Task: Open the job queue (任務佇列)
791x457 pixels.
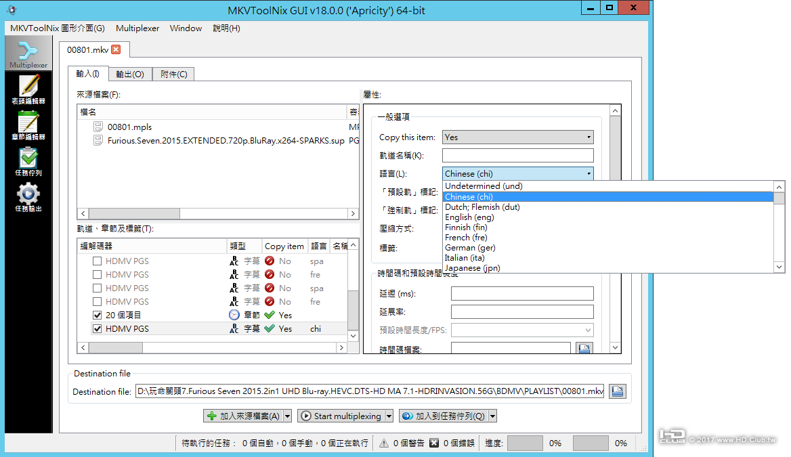Action: click(28, 161)
